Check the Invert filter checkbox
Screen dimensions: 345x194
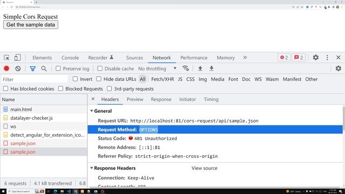(x=75, y=79)
